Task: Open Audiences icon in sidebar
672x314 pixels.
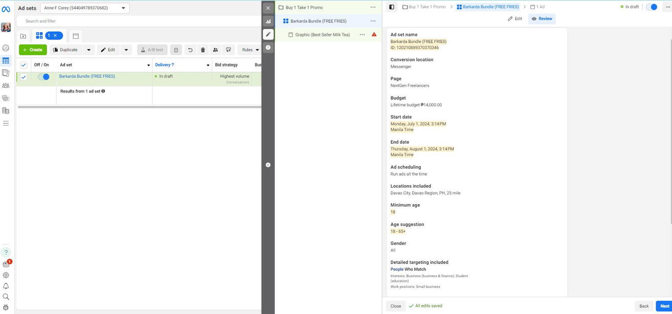Action: click(6, 85)
